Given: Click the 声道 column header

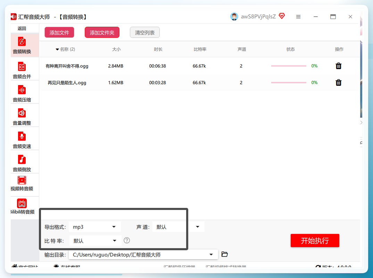Looking at the screenshot, I should click(242, 49).
